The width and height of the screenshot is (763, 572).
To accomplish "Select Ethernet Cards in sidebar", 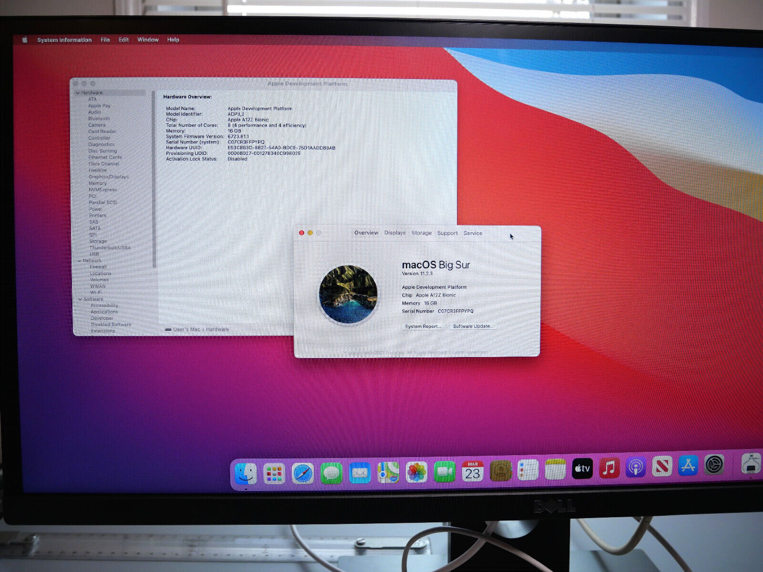I will click(x=105, y=157).
